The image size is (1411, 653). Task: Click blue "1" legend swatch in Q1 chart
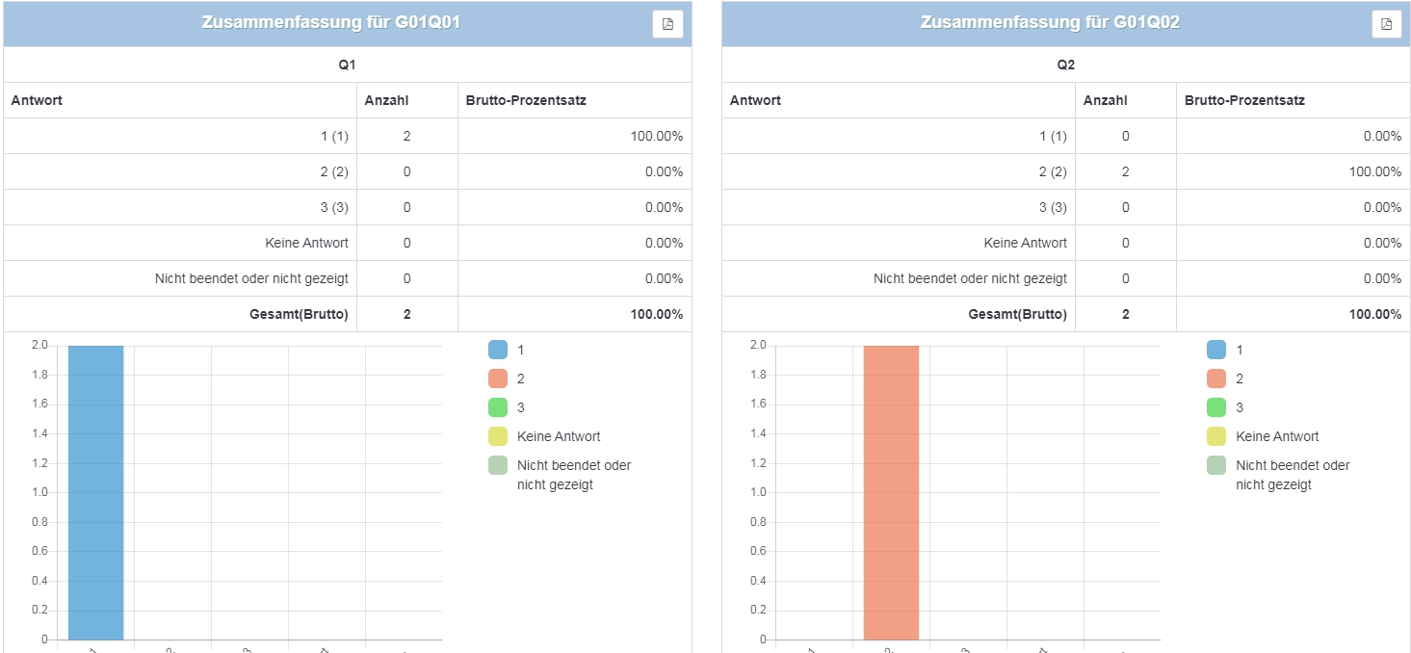click(x=497, y=350)
